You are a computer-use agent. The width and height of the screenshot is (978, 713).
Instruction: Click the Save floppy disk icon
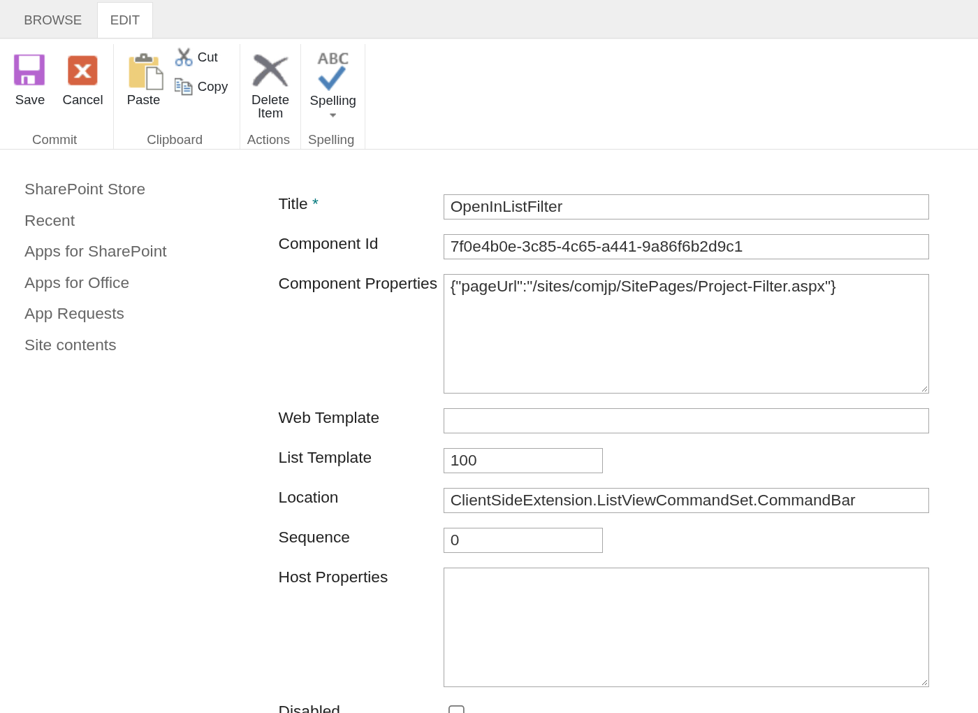point(29,70)
